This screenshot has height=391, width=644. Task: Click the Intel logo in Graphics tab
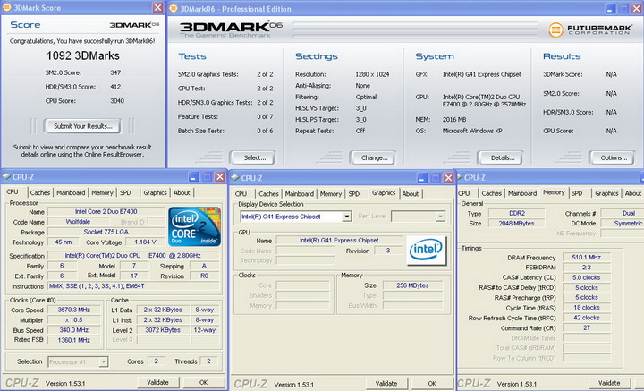coord(426,250)
